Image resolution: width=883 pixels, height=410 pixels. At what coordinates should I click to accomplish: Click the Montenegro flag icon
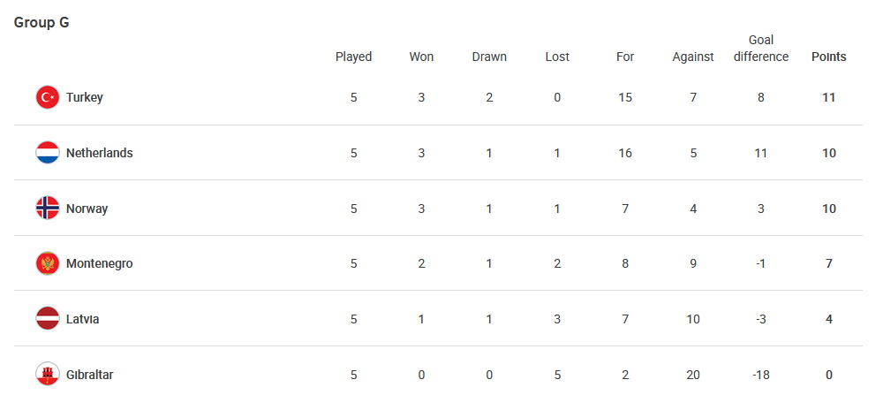48,263
